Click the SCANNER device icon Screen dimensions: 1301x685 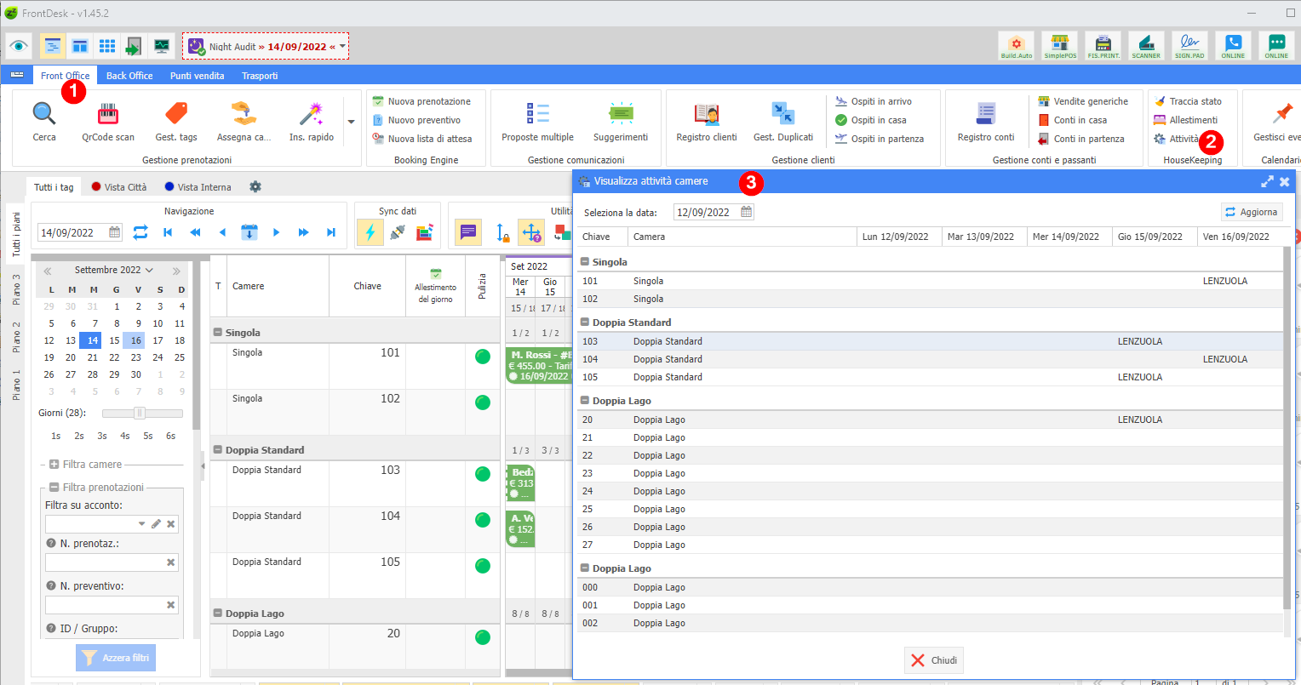[x=1146, y=46]
